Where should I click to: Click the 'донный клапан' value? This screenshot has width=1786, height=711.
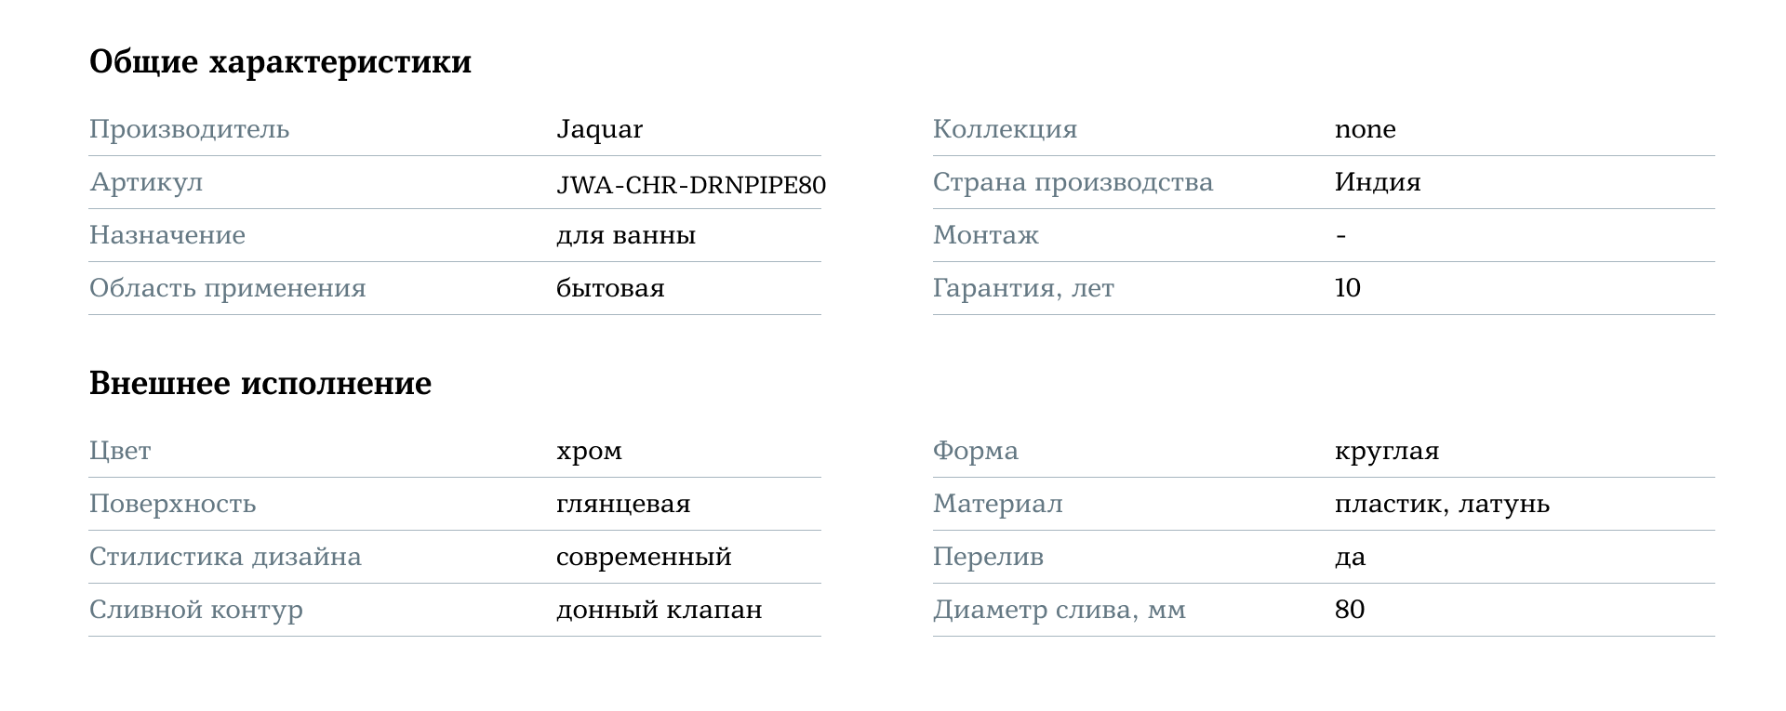659,610
